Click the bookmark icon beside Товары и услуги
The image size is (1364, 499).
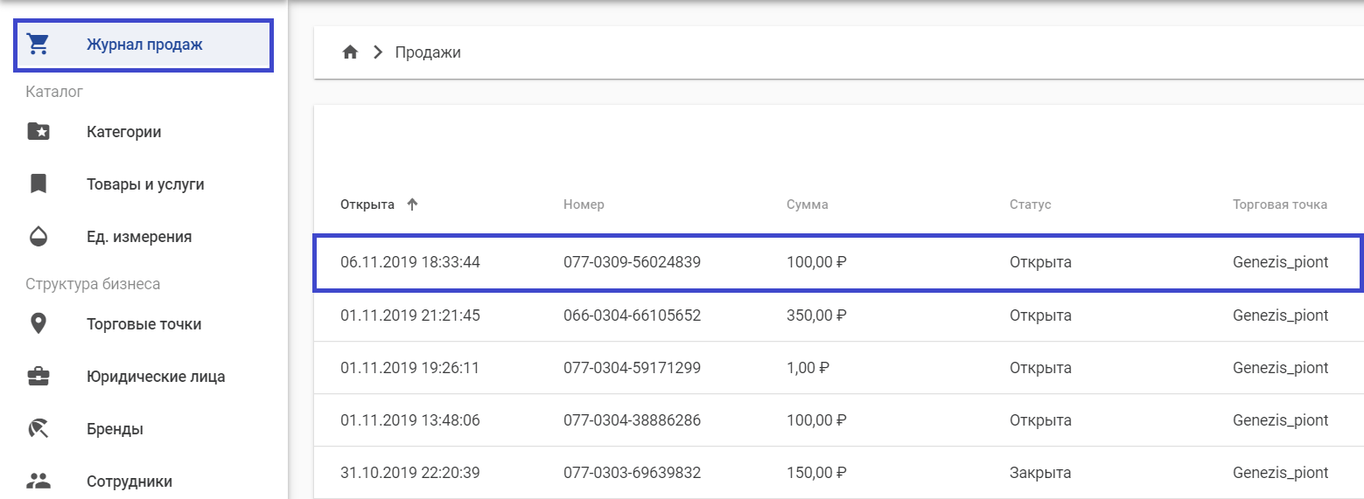(x=38, y=184)
